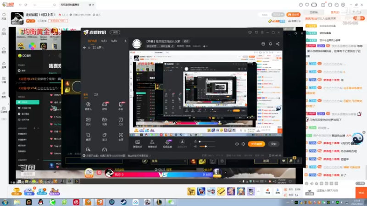Viewport: 367px width, 206px height.
Task: Adjust the speaker volume slider
Action: [207, 146]
